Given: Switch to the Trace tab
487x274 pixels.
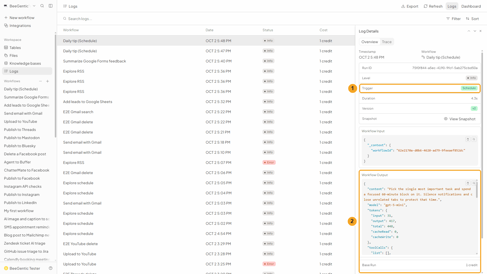Looking at the screenshot, I should click(x=387, y=42).
